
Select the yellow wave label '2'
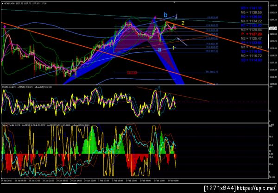click(x=183, y=23)
